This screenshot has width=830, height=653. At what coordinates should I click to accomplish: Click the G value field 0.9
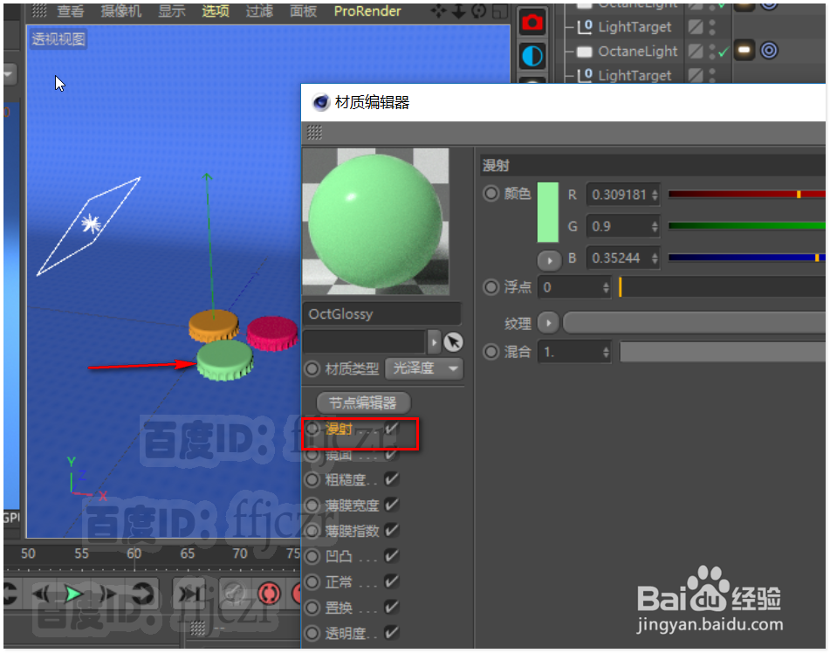[x=618, y=227]
